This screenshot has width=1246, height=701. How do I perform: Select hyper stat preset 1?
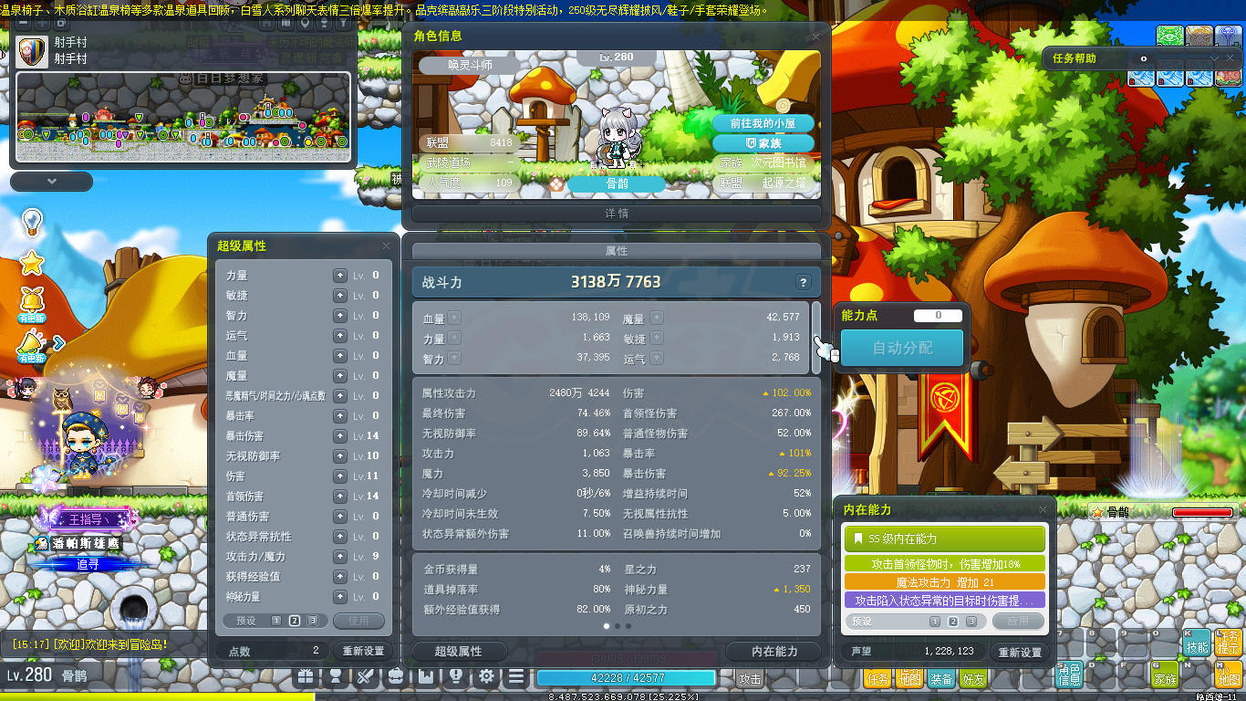tap(276, 621)
